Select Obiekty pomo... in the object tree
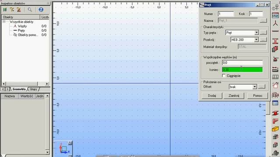280x157 pixels. (x=28, y=35)
